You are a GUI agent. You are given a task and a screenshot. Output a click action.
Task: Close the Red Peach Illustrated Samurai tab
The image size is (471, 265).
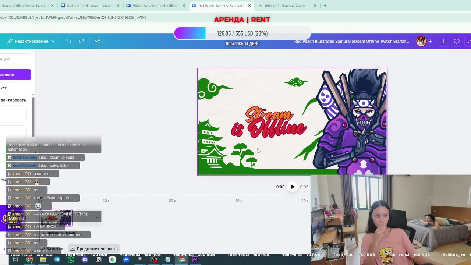tap(249, 6)
